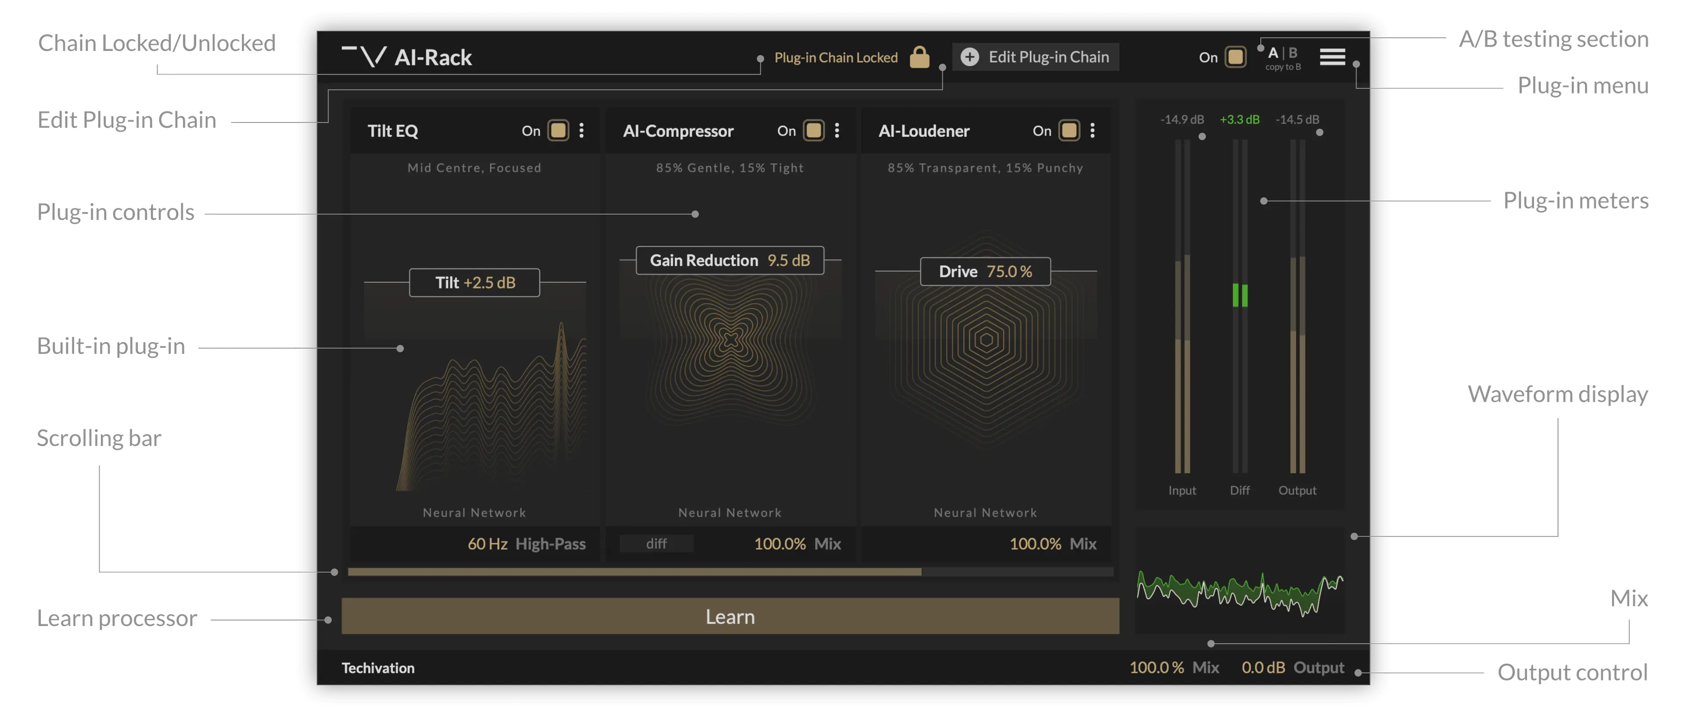1685x716 pixels.
Task: Open Tilt EQ three-dot options menu
Action: point(581,130)
